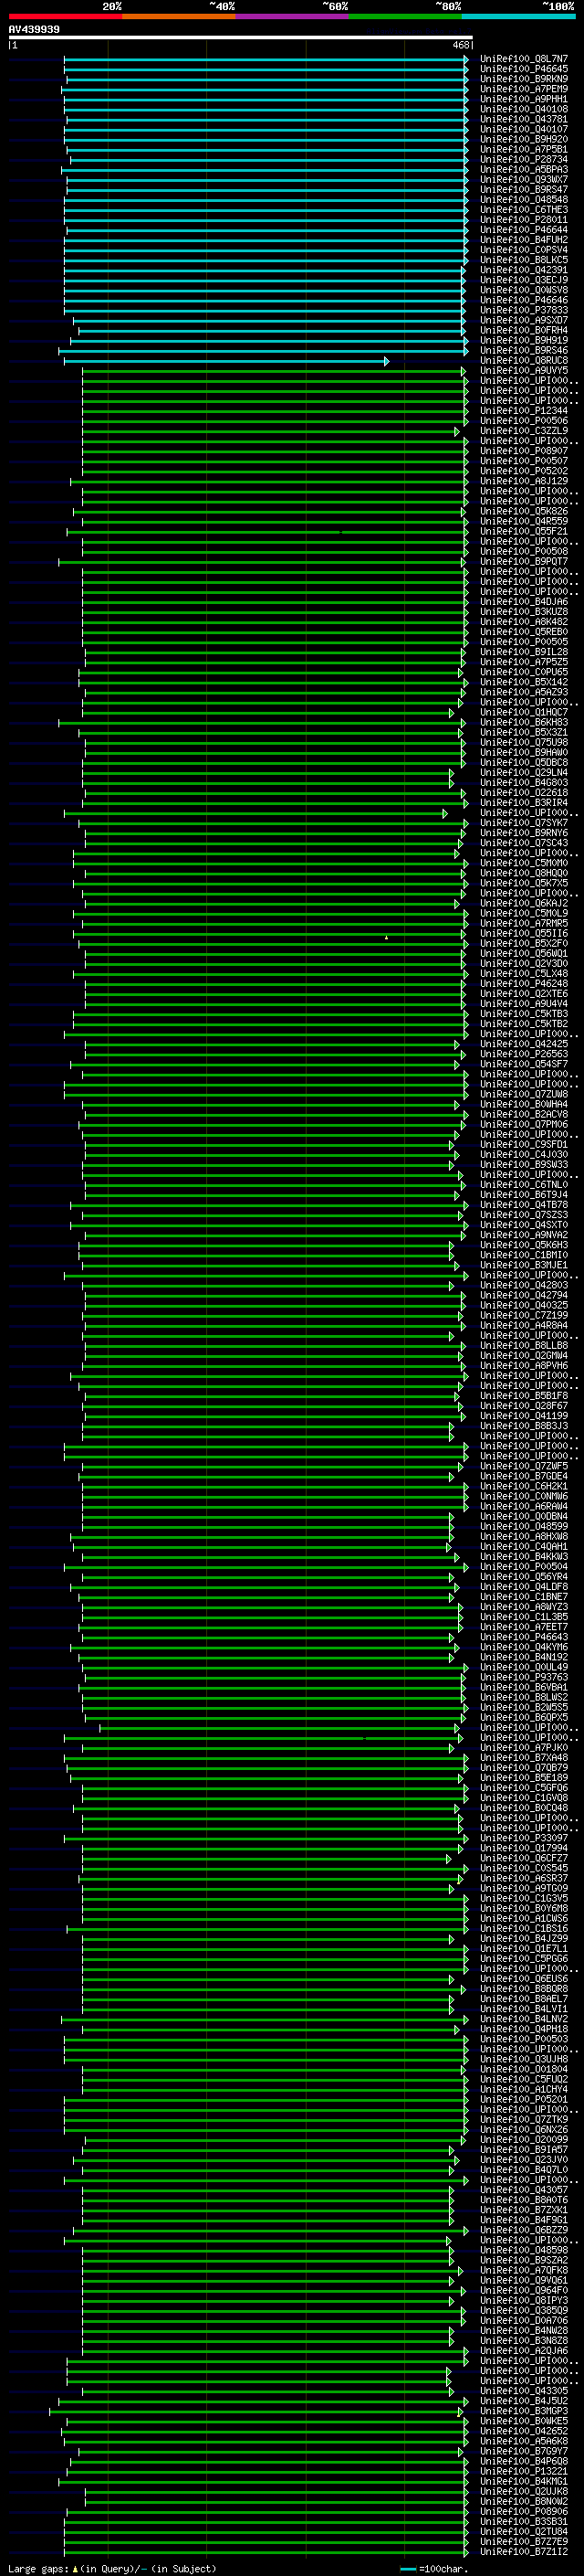This screenshot has width=584, height=2576.
Task: Click the UniRef100_Q42391 label
Action: (524, 270)
